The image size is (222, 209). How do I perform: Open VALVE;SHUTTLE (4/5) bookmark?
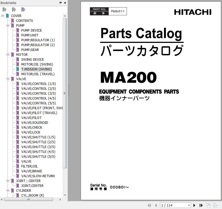38,152
